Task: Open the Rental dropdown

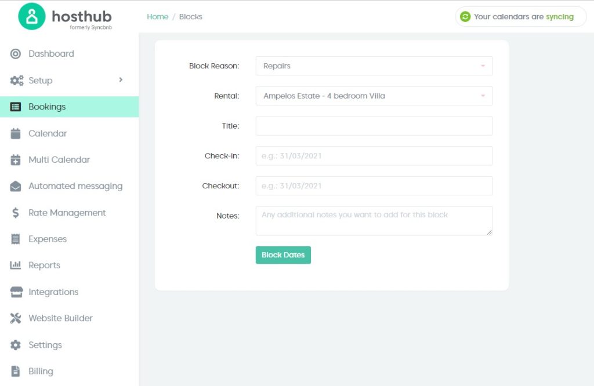Action: click(374, 96)
